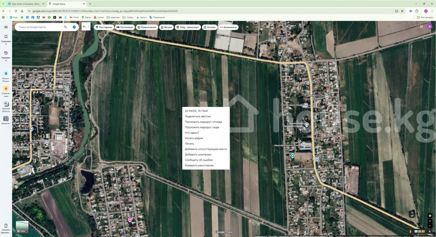This screenshot has height=237, width=436.
Task: Click the 'Поиск на Google Картах' field
Action: 39,27
